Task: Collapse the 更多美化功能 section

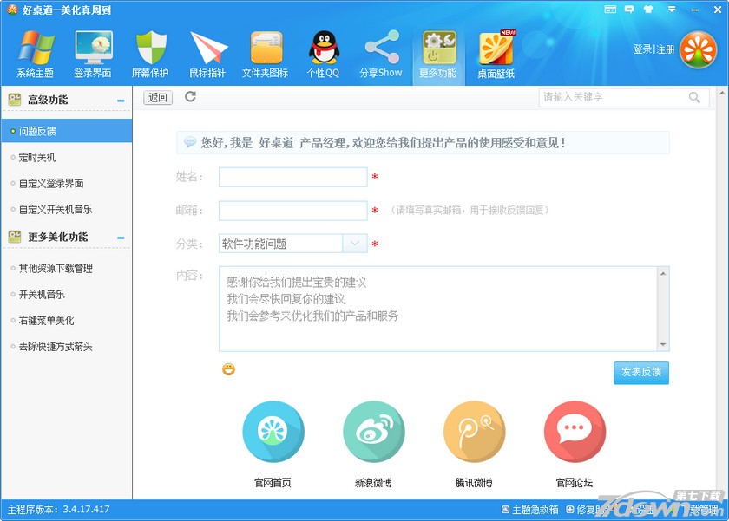Action: 121,238
